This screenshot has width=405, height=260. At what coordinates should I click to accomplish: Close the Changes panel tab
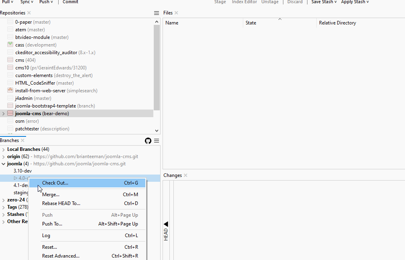point(185,176)
